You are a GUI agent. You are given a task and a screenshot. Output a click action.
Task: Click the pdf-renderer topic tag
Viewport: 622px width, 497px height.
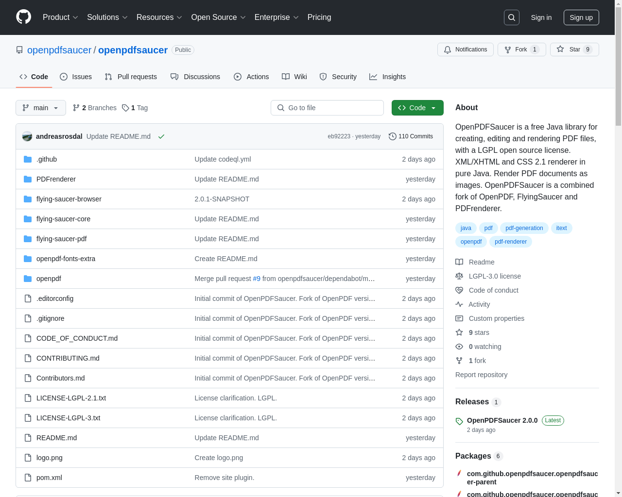click(511, 242)
